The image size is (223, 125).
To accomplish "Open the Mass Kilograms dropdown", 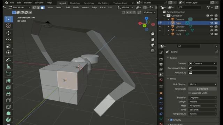I will tap(202, 106).
